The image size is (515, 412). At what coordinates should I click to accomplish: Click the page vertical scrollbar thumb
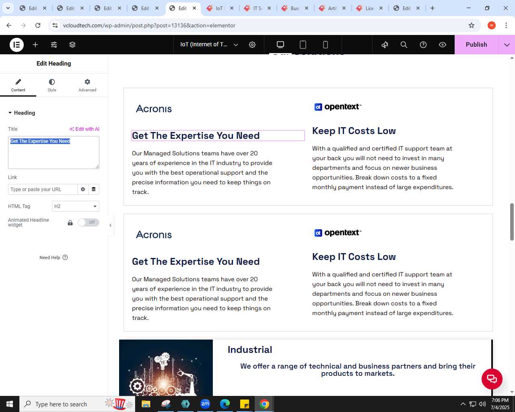512,222
